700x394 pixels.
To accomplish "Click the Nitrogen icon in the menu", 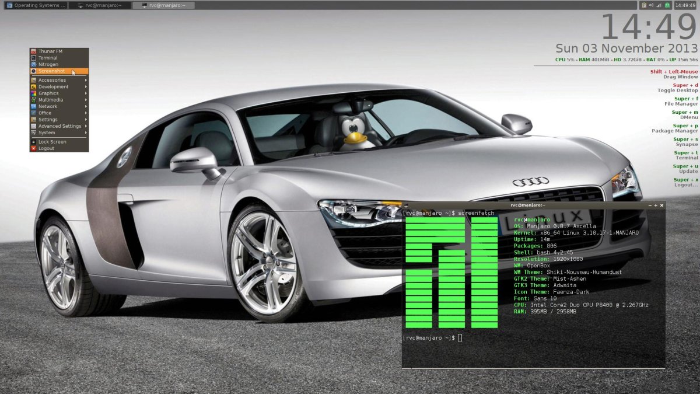I will click(x=33, y=64).
